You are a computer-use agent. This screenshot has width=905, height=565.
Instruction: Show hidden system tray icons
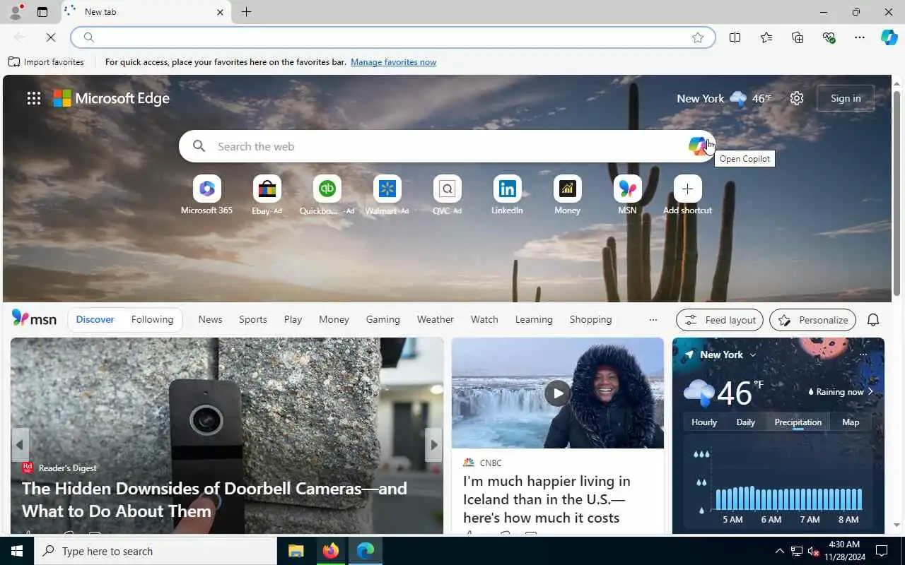[x=779, y=551]
